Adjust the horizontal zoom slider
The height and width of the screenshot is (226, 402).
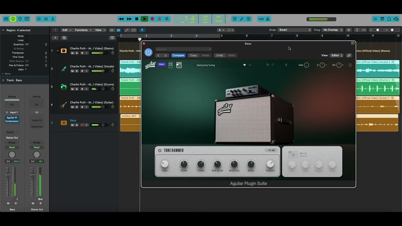(x=392, y=30)
